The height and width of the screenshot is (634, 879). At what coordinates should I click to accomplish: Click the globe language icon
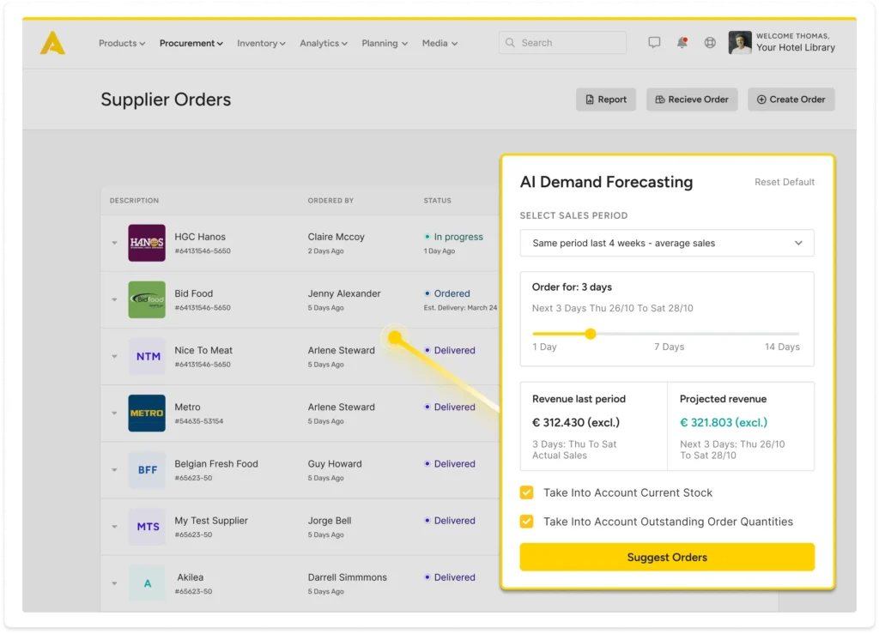(710, 43)
